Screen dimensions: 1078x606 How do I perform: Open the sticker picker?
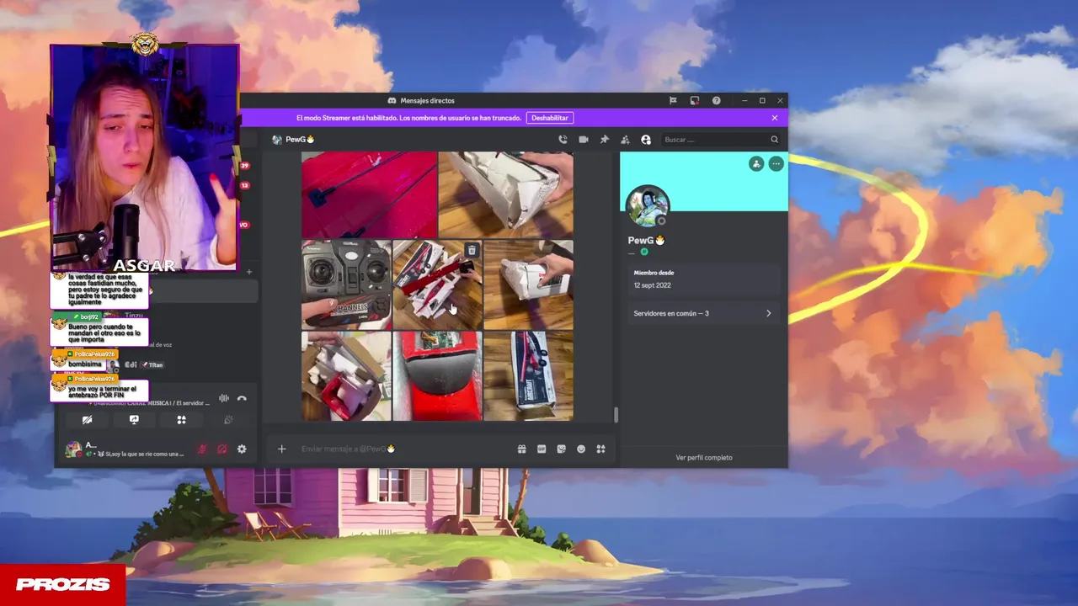pos(561,449)
